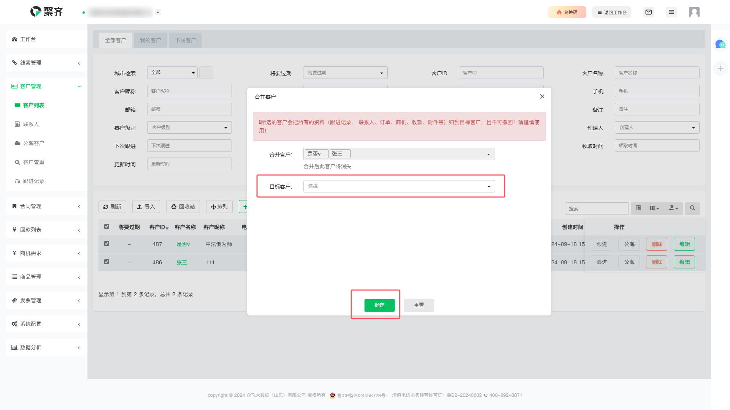Click the user avatar icon

tap(694, 12)
